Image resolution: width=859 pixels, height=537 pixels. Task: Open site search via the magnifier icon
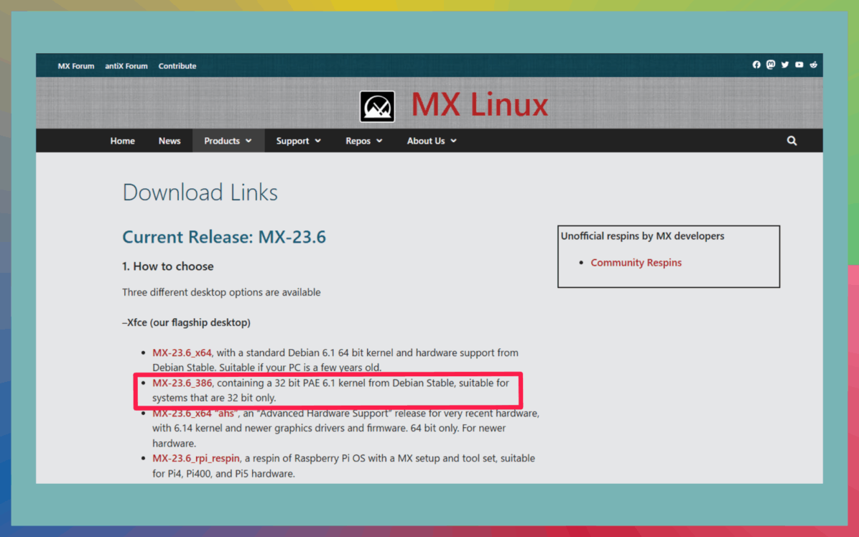791,140
